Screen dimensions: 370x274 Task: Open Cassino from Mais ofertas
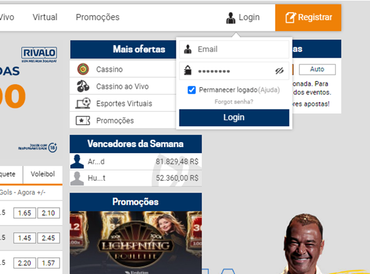coord(123,69)
